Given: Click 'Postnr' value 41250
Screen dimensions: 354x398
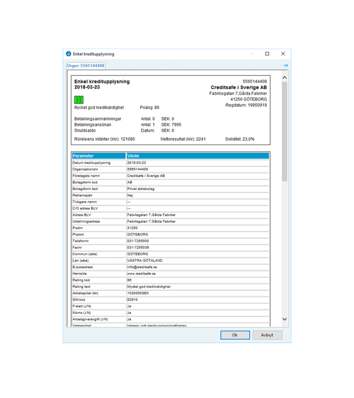Looking at the screenshot, I should [198, 228].
